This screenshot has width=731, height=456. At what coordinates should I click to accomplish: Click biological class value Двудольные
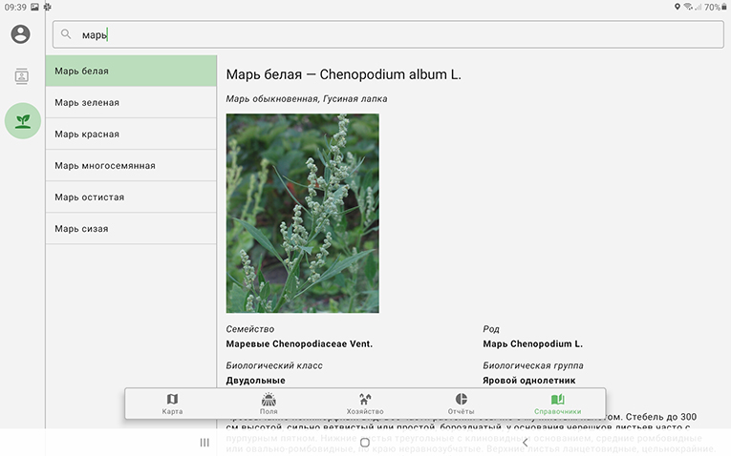coord(255,380)
